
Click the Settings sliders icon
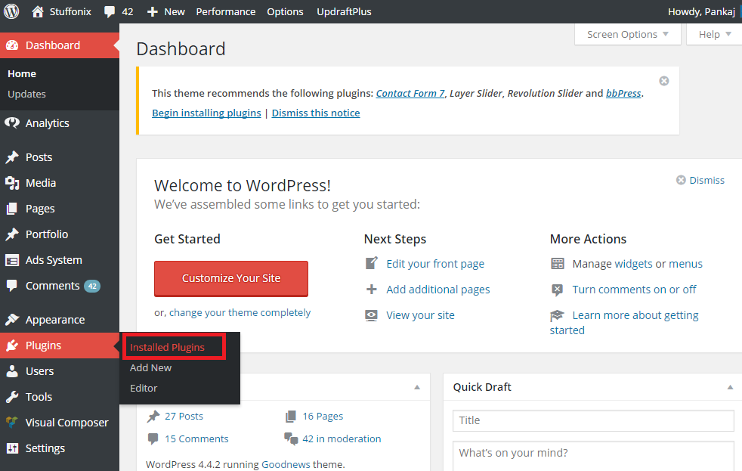tap(12, 448)
